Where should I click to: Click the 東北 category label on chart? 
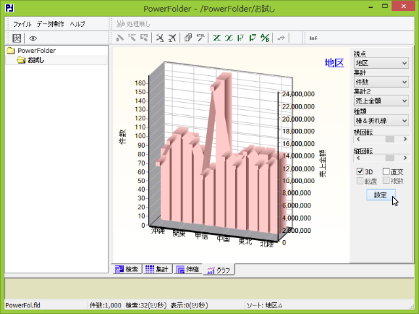246,241
